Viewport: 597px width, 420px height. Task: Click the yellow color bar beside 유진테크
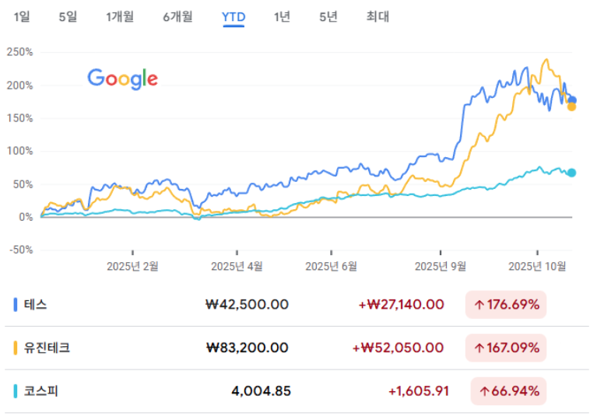tap(16, 348)
